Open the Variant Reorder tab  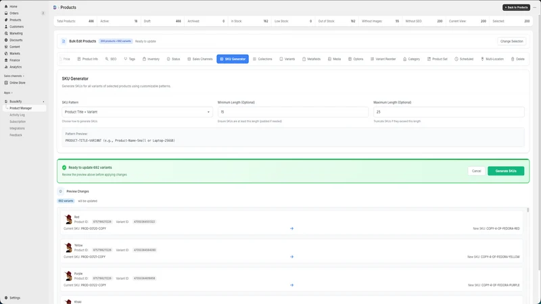383,59
